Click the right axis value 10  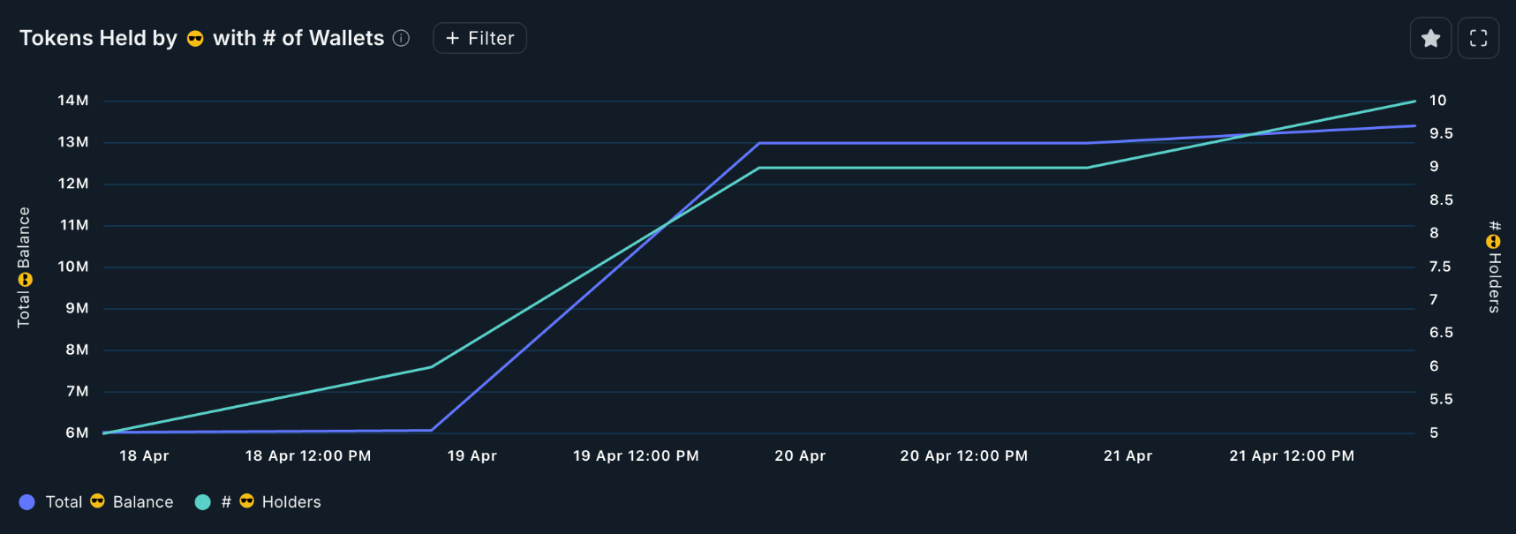(1437, 101)
